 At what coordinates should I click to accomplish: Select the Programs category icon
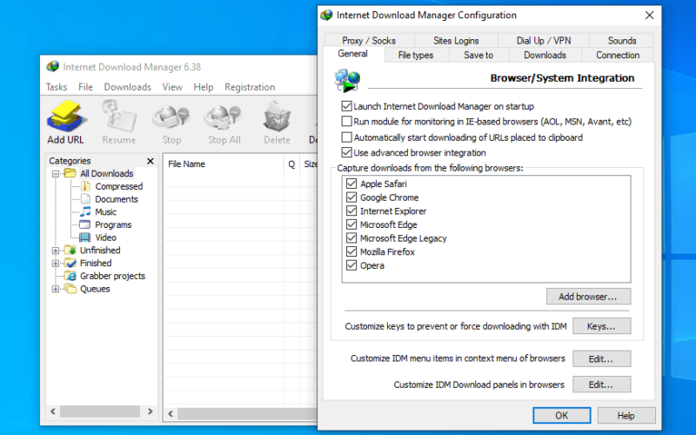[84, 224]
